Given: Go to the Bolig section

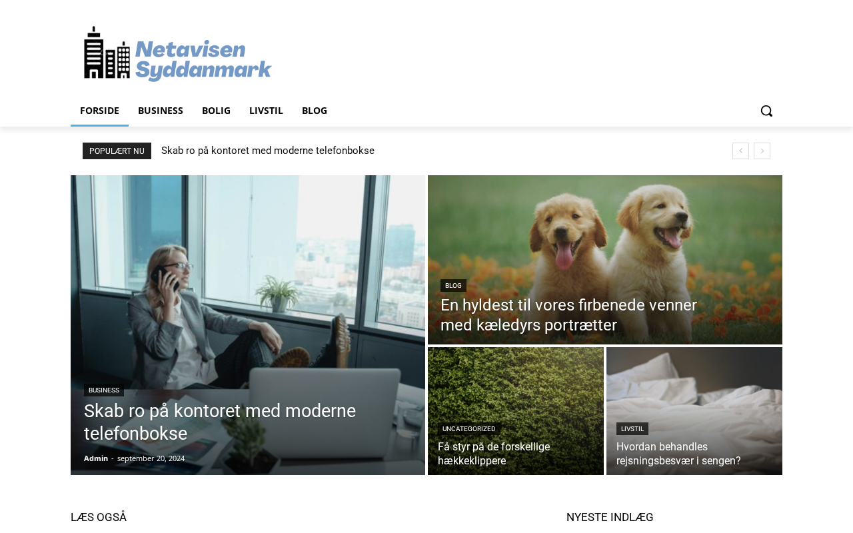Looking at the screenshot, I should [216, 111].
